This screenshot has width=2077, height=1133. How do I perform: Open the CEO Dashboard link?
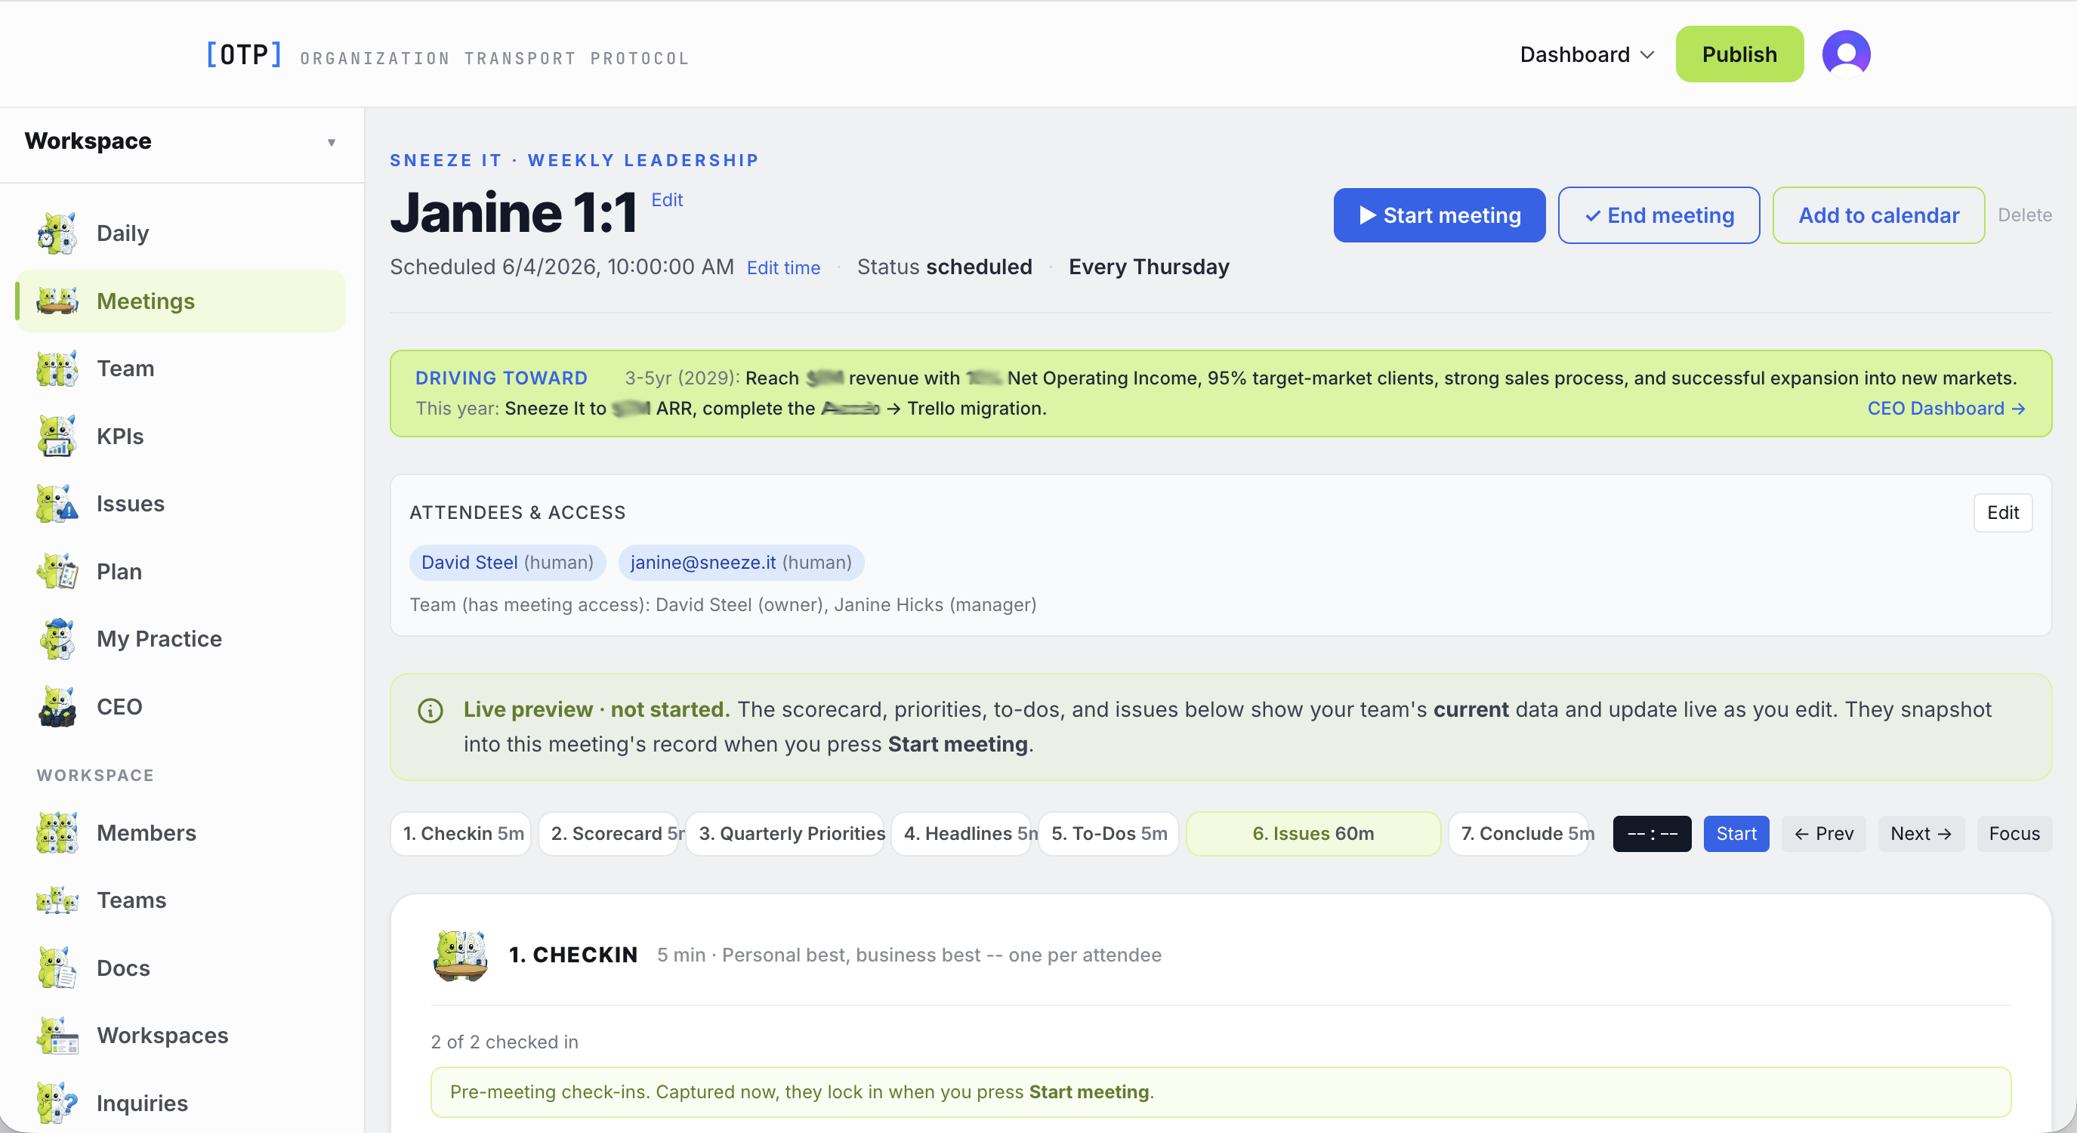point(1946,408)
